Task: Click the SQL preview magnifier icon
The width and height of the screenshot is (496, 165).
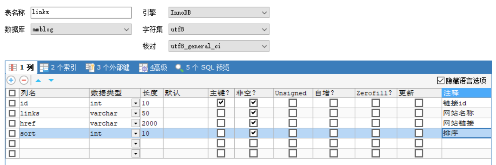Action: pyautogui.click(x=180, y=68)
